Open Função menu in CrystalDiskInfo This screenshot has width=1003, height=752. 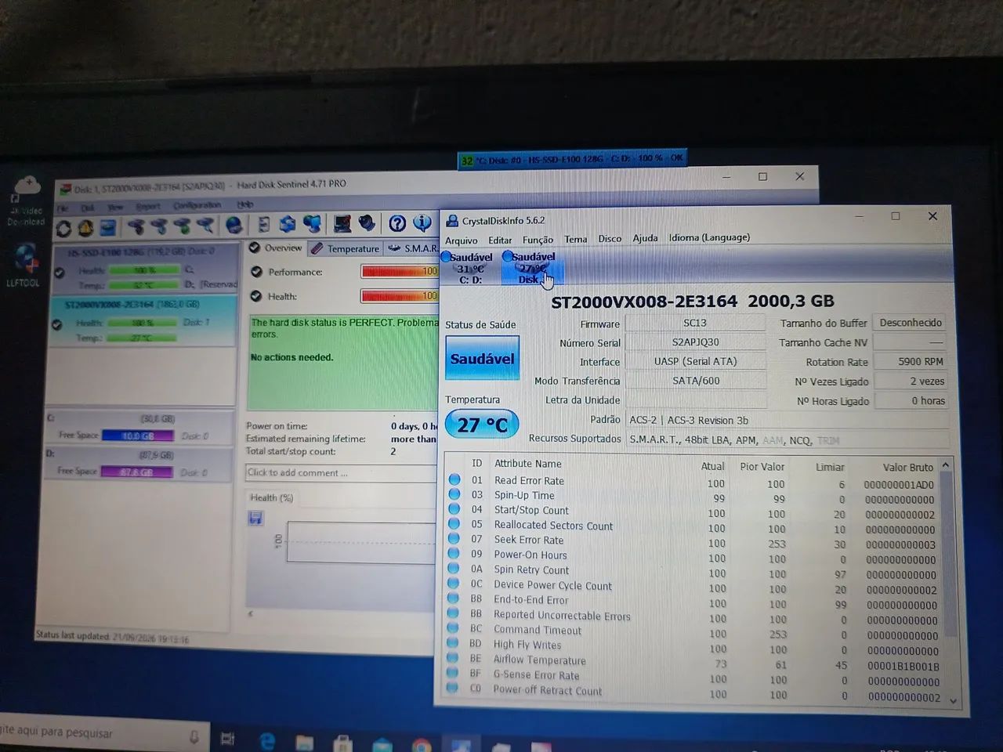[538, 240]
